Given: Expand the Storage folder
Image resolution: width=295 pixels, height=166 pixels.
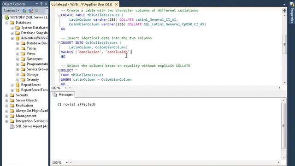Looking at the screenshot, I should [x=18, y=75].
